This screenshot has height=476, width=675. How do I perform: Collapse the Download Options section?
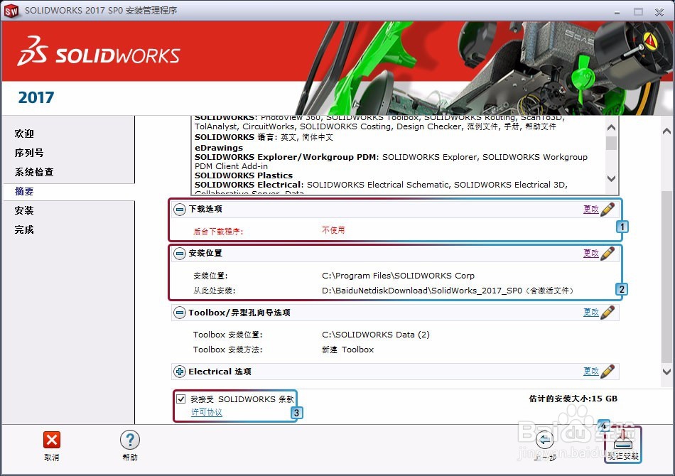click(x=180, y=210)
